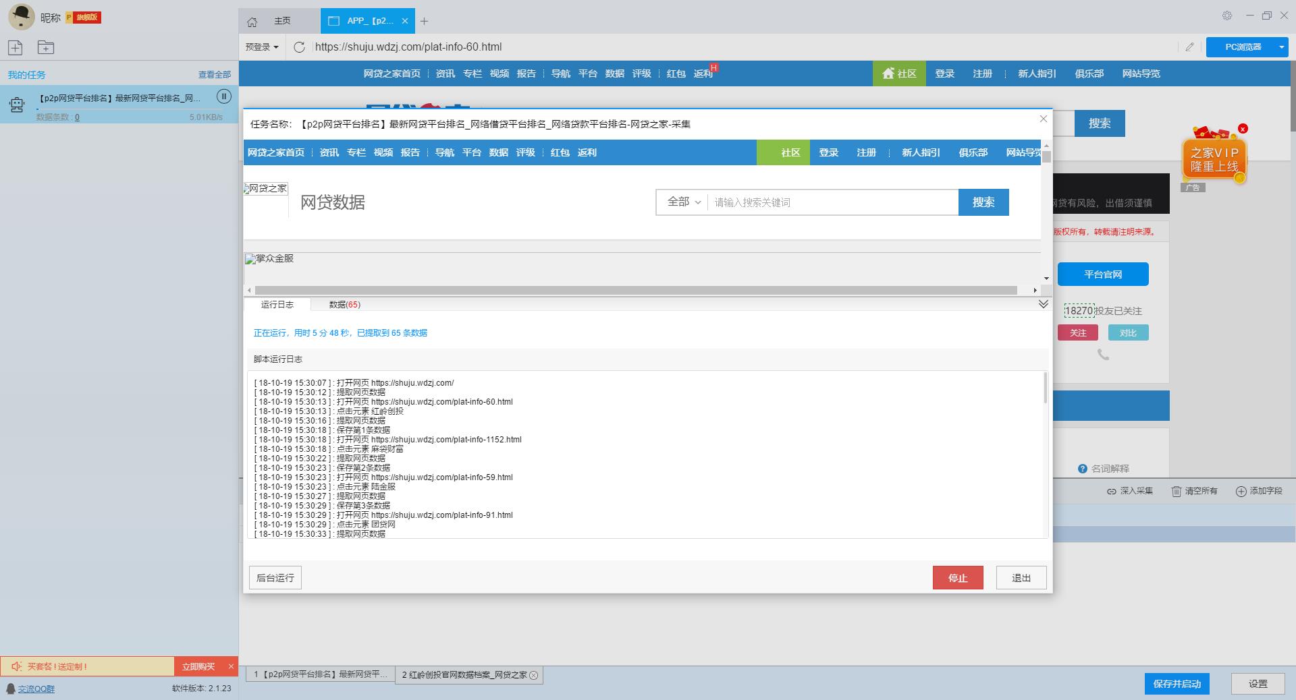The width and height of the screenshot is (1296, 700).
Task: Click the 名词解释 help icon
Action: [1083, 469]
